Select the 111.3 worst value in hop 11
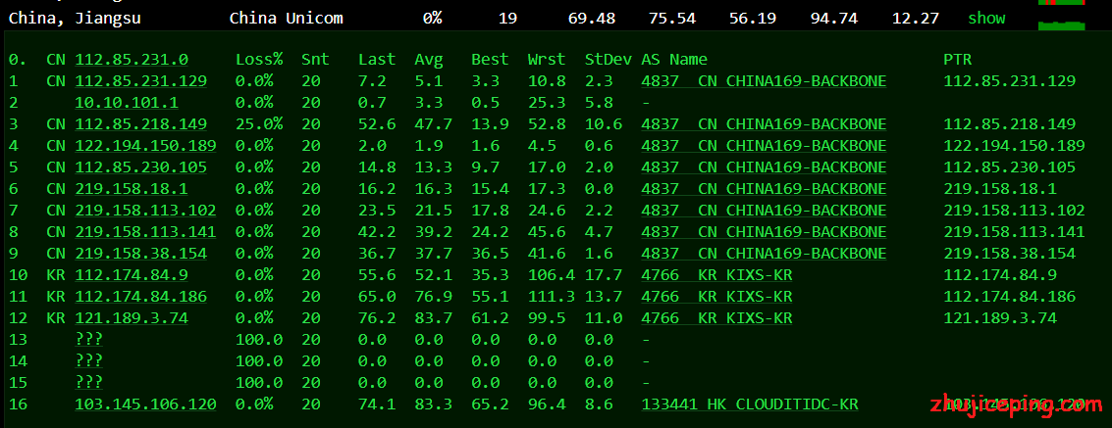The image size is (1112, 428). 551,297
